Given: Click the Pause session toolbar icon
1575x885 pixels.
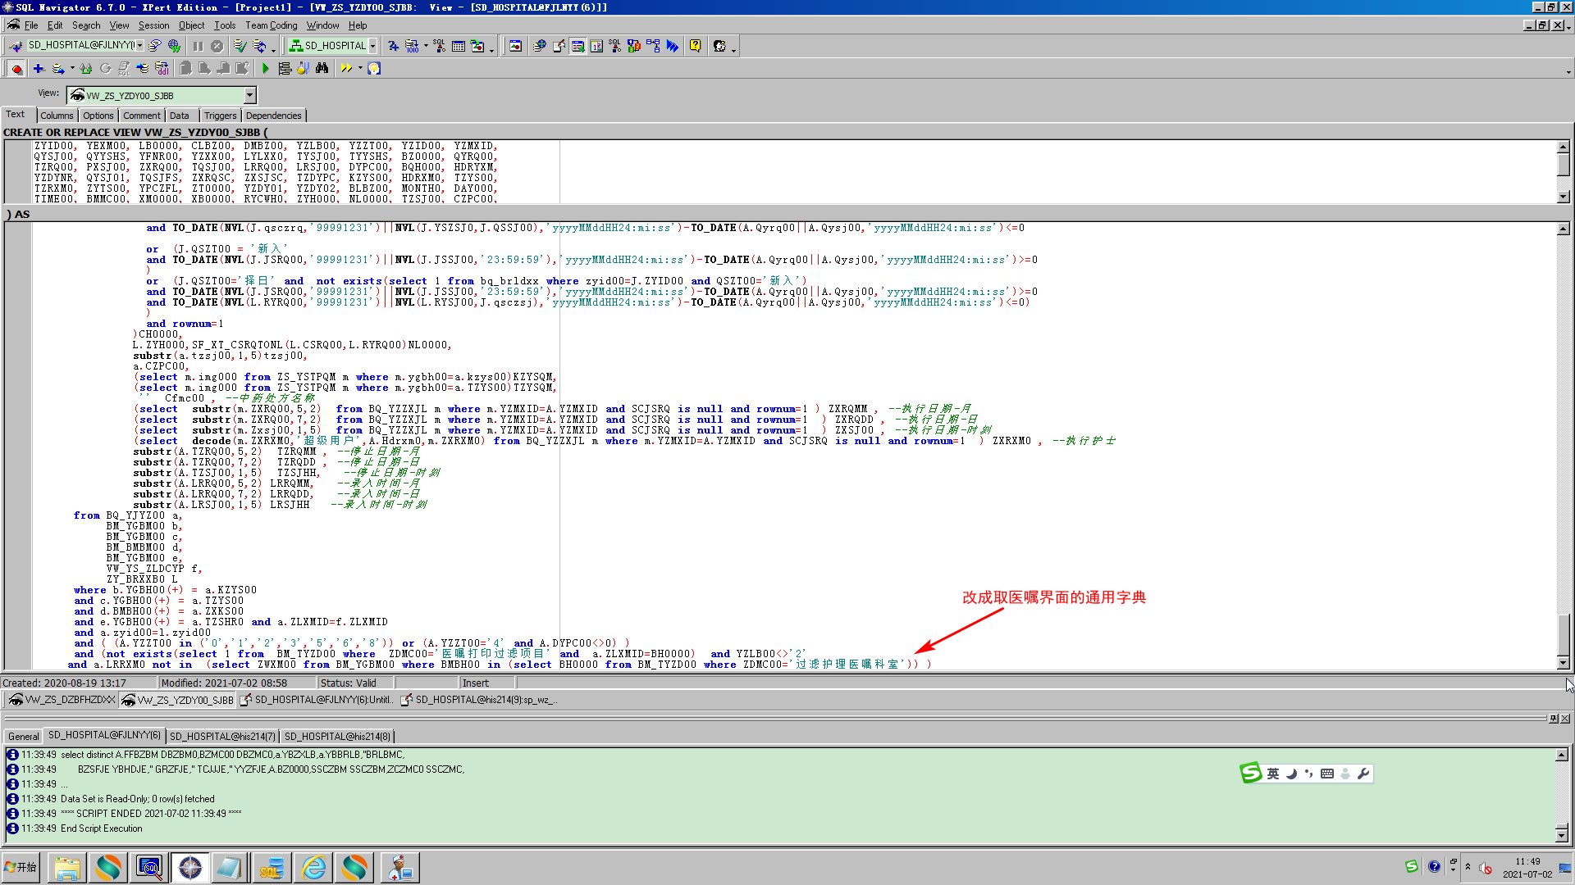Looking at the screenshot, I should (198, 46).
